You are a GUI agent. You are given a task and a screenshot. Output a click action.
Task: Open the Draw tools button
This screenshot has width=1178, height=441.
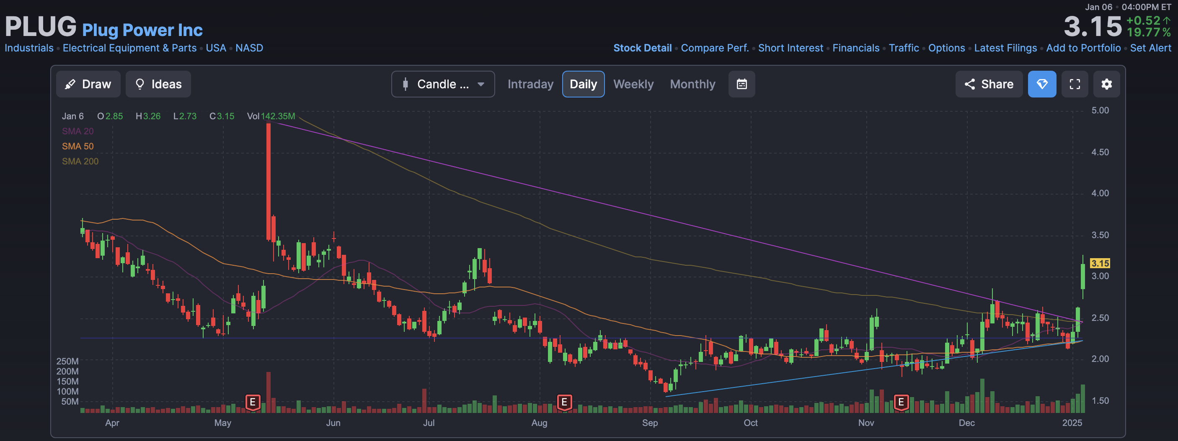pos(88,84)
